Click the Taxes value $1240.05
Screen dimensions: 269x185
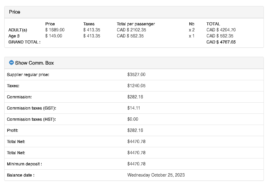click(136, 86)
